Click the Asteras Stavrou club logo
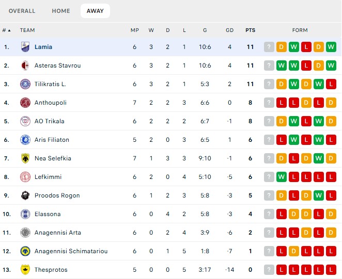Screen dimensions: 342x279 tap(25, 65)
